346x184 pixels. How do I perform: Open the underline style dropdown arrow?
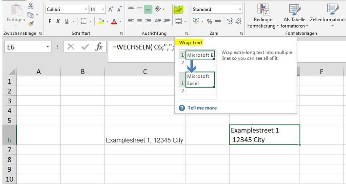coord(74,22)
